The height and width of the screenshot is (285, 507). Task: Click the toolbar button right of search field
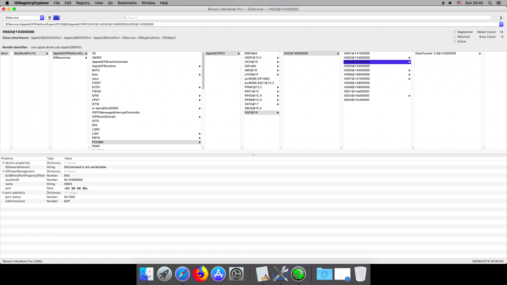pos(501,18)
